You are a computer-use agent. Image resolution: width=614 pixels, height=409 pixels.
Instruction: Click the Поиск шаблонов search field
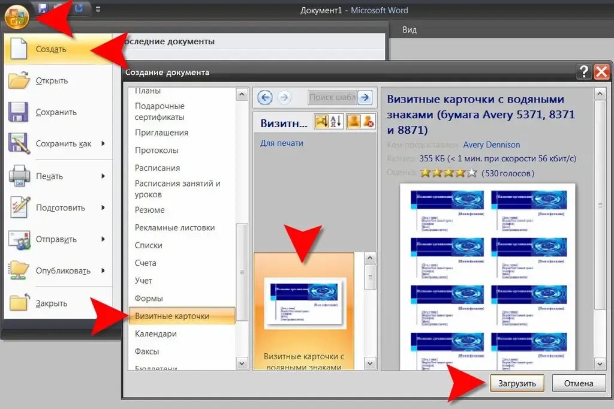[x=332, y=97]
